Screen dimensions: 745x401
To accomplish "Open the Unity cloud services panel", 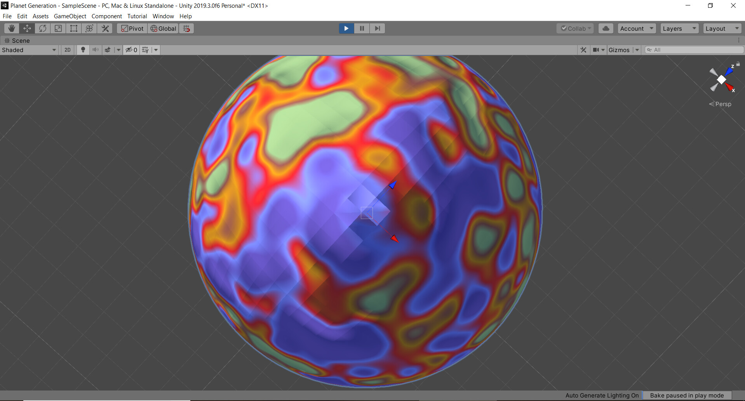I will [x=605, y=28].
